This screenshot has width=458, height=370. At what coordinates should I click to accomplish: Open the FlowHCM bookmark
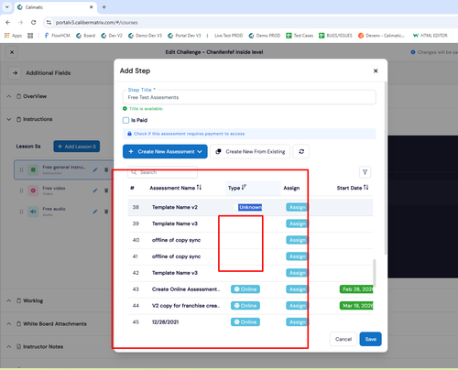[x=57, y=36]
